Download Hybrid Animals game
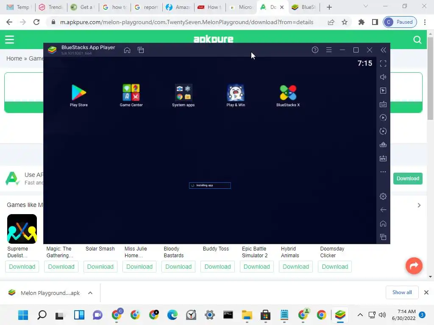434x325 pixels. [296, 267]
